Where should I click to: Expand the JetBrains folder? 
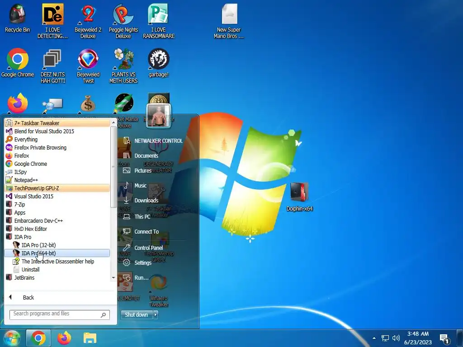point(57,278)
